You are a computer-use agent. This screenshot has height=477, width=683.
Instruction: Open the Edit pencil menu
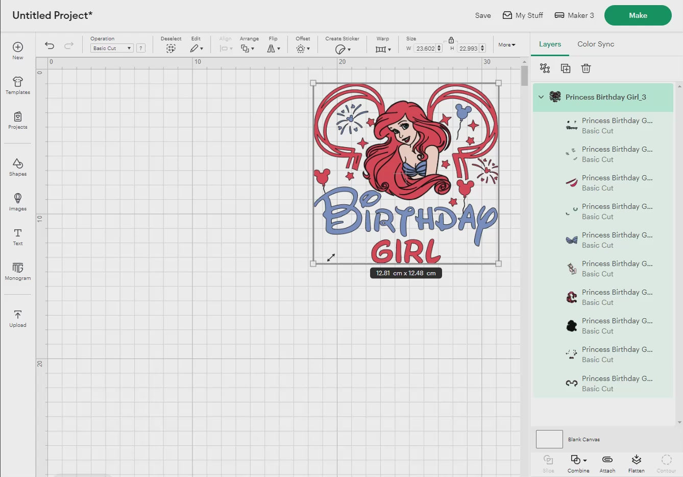(197, 49)
